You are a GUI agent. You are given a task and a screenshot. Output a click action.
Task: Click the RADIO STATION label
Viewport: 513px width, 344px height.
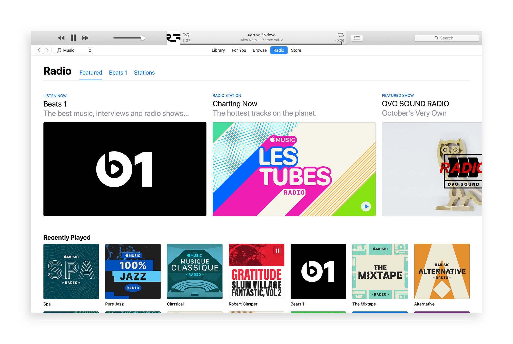(227, 96)
